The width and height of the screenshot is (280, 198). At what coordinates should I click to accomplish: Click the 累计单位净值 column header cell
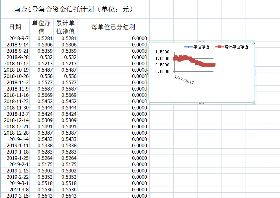tap(66, 27)
